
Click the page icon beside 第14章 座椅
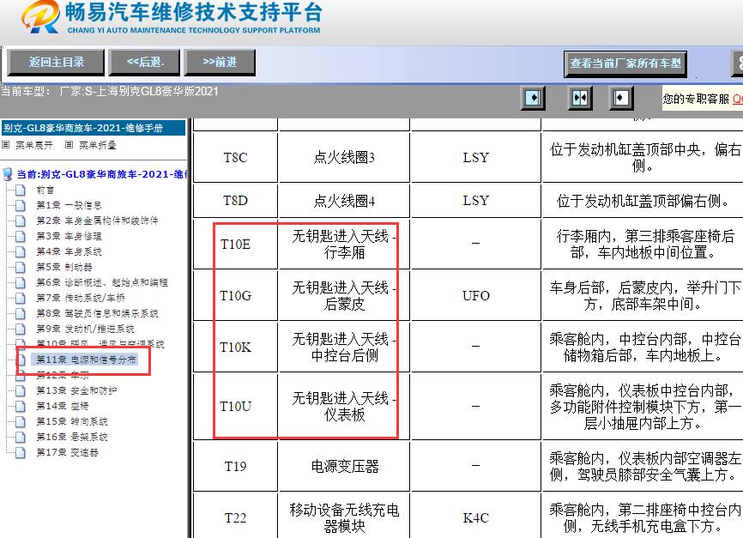tap(21, 406)
